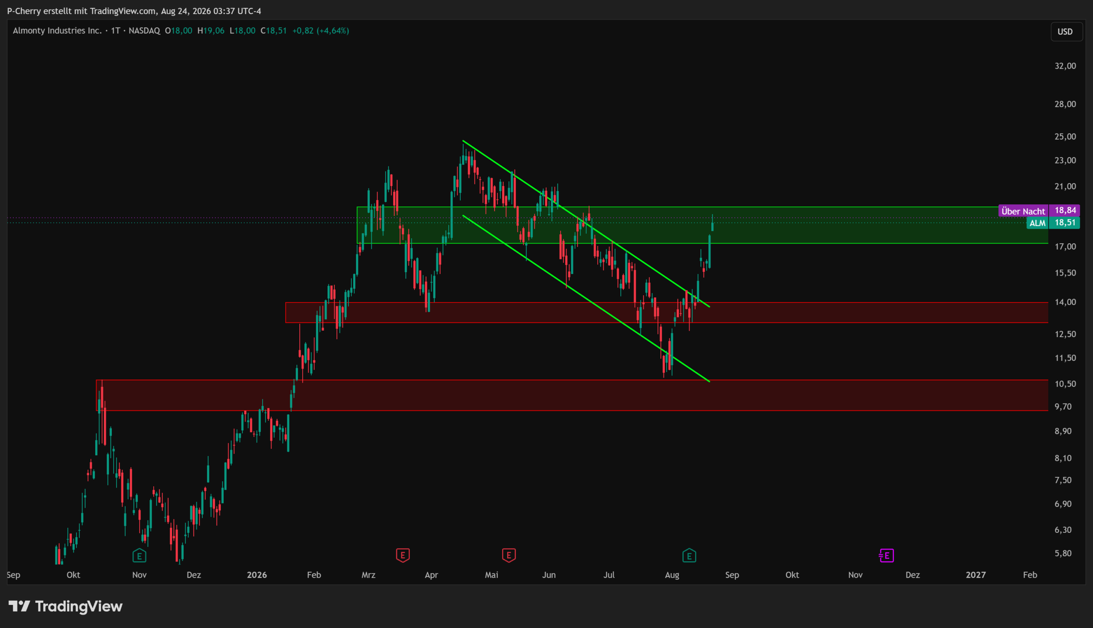The image size is (1093, 628).
Task: Select the lower green channel trendline
Action: [585, 298]
